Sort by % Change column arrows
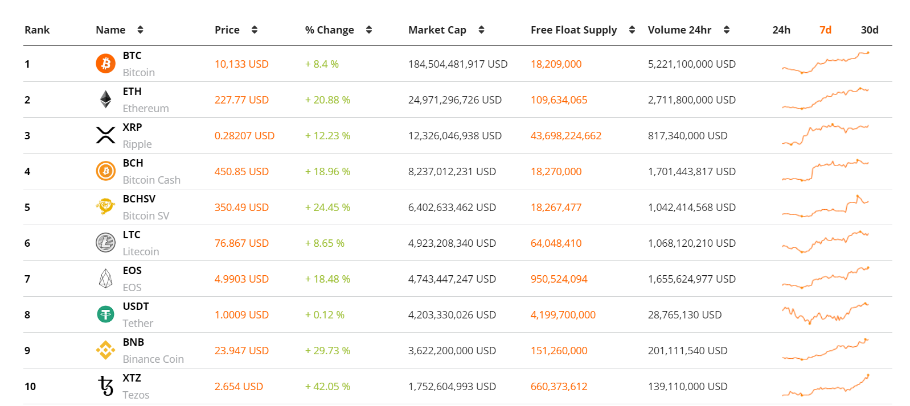The width and height of the screenshot is (910, 406). tap(369, 30)
